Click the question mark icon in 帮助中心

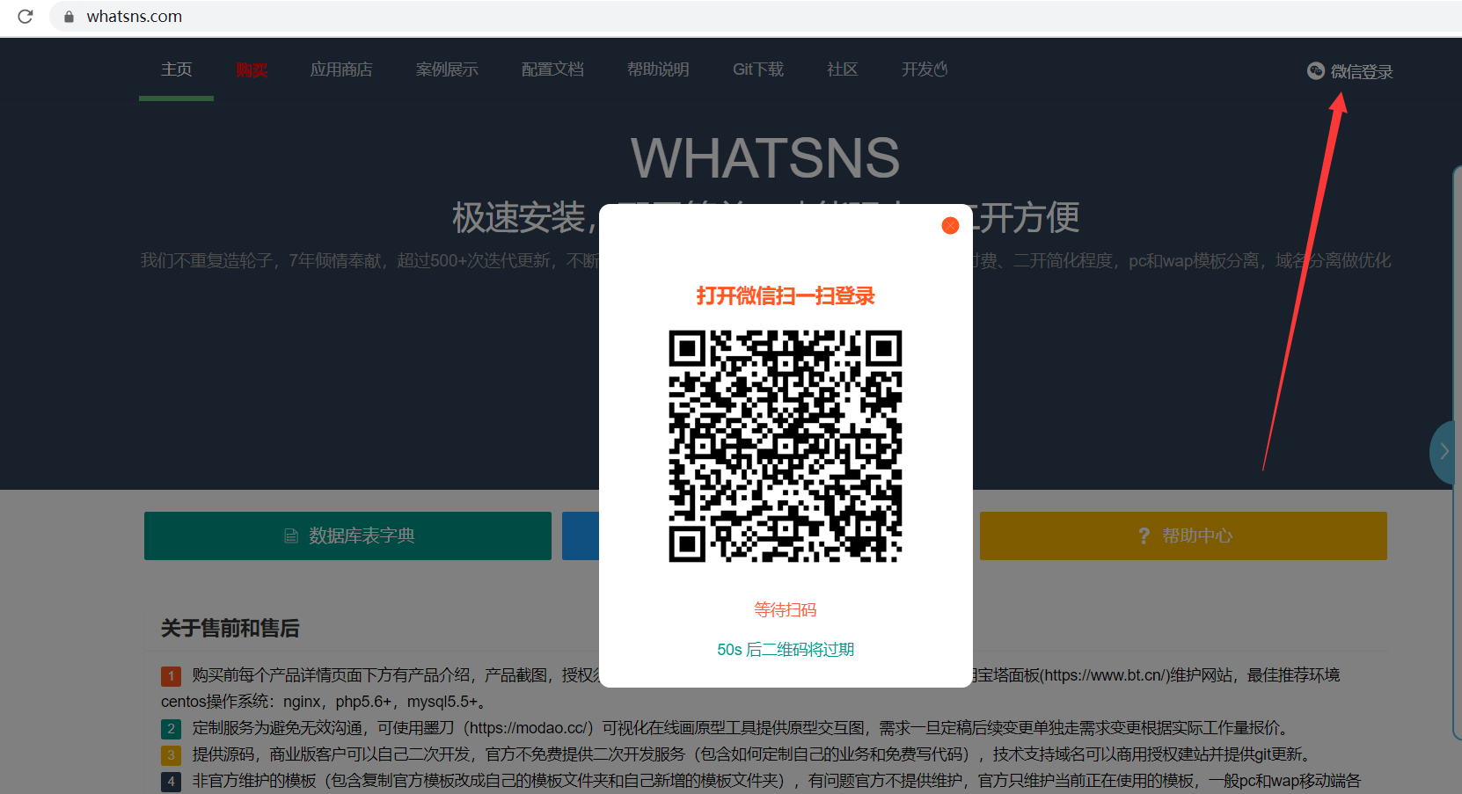[1144, 536]
